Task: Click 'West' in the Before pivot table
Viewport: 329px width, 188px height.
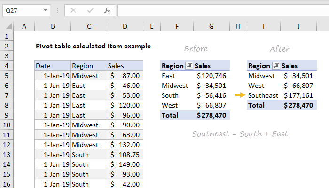Action: point(170,105)
